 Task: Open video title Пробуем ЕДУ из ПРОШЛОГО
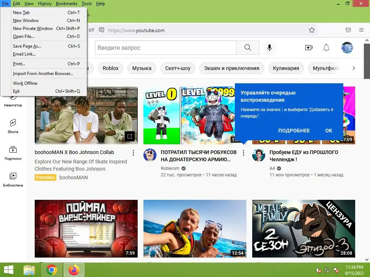pyautogui.click(x=304, y=156)
